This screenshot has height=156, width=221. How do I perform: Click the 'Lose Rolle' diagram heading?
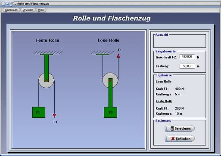click(x=109, y=40)
